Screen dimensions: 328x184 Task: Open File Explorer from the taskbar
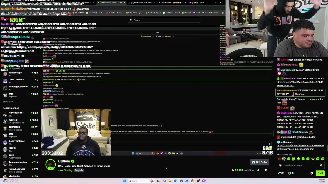point(170,181)
